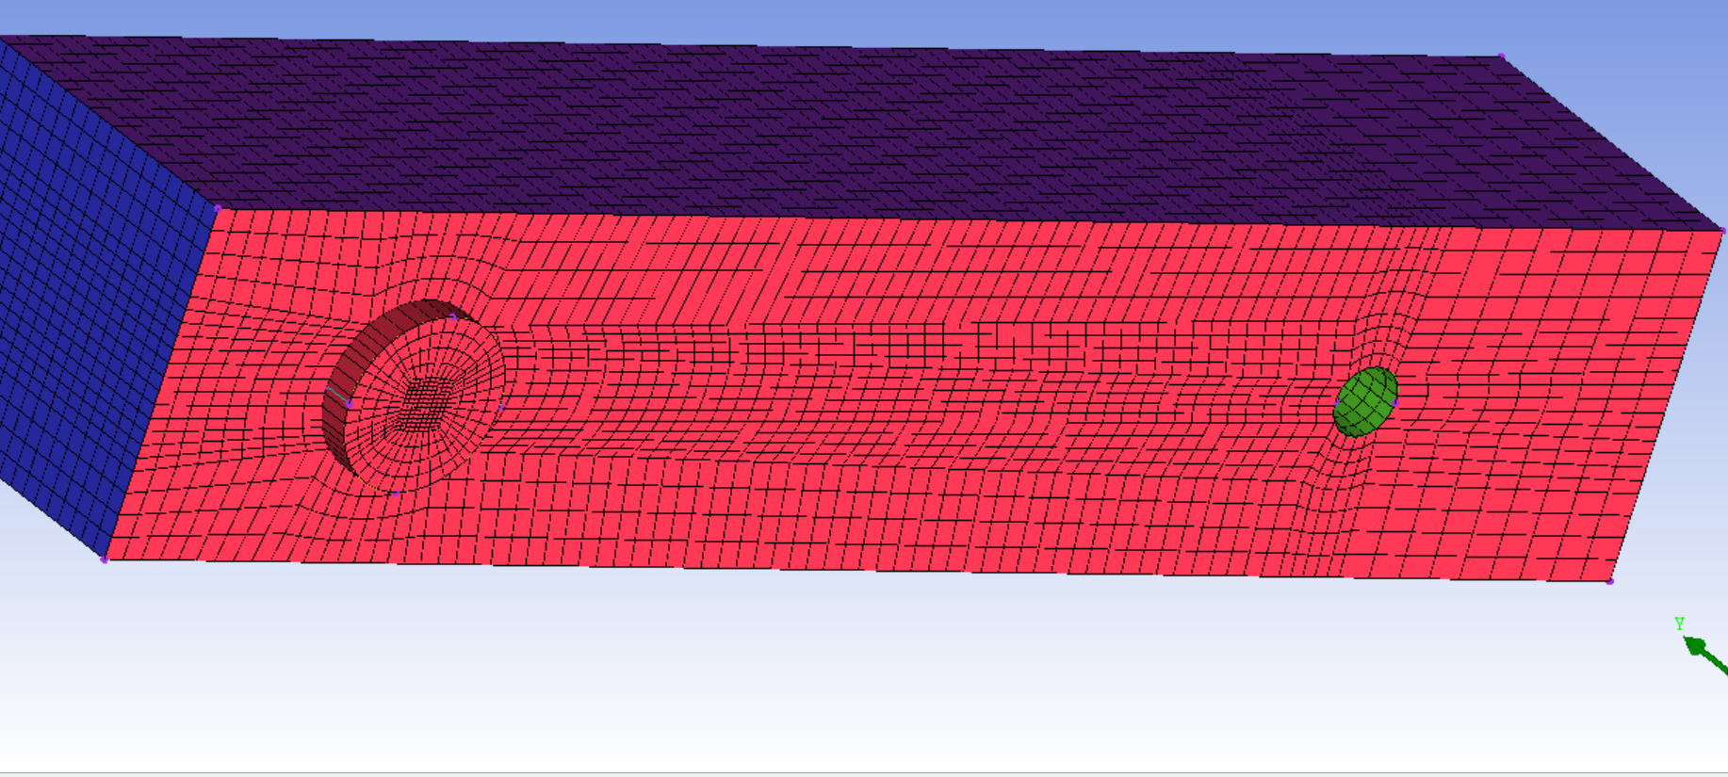Pick the purple vertex on left of large circle

tap(350, 404)
